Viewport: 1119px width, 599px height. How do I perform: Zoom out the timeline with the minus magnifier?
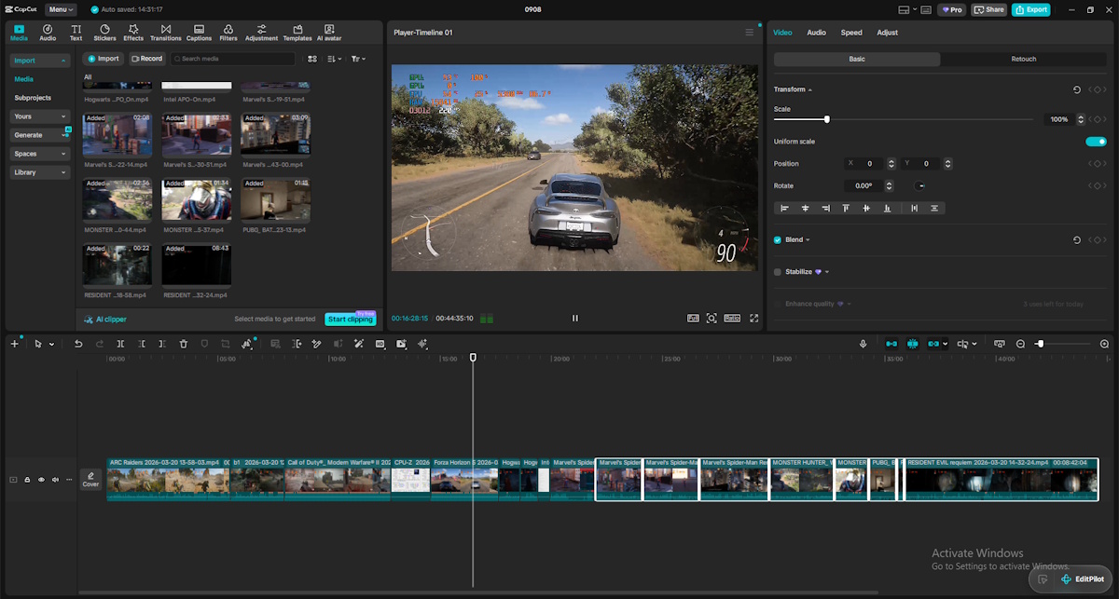(1020, 344)
